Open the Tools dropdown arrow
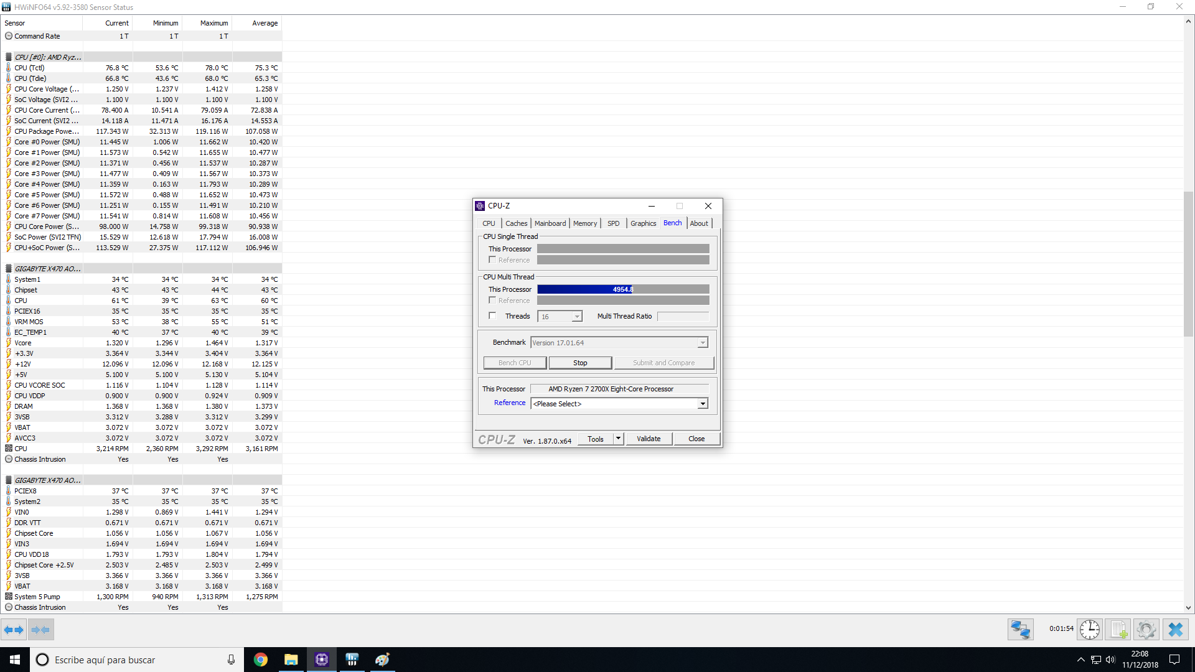This screenshot has width=1195, height=672. pyautogui.click(x=618, y=439)
